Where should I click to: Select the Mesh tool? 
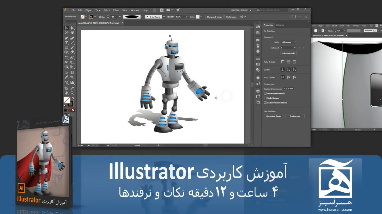[66, 73]
